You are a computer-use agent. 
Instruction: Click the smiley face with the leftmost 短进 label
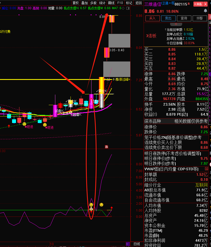click(x=24, y=124)
